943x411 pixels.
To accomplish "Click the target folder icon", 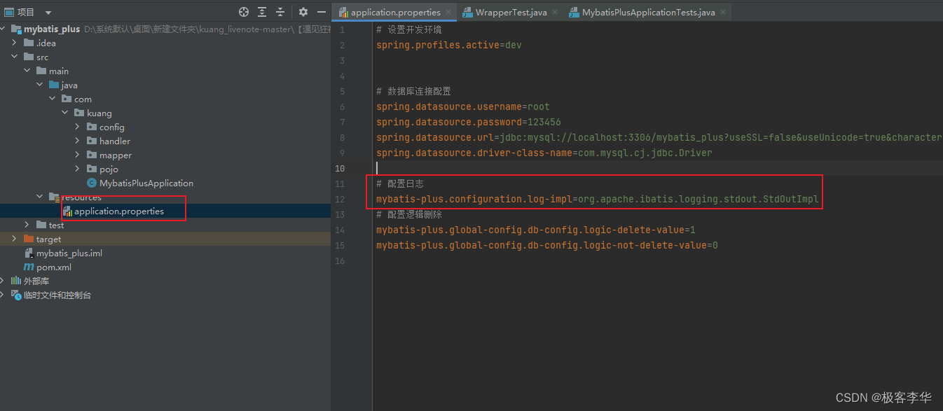I will point(29,239).
